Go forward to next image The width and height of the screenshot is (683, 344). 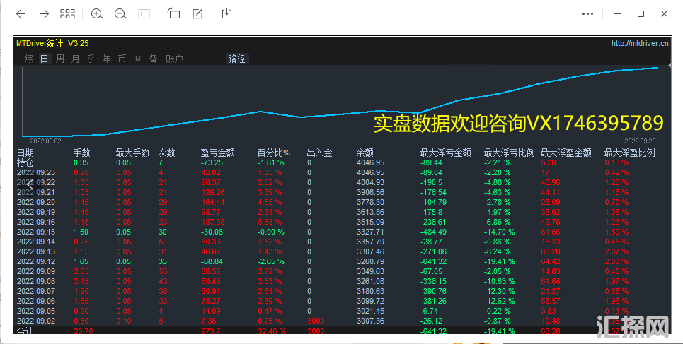coord(44,13)
